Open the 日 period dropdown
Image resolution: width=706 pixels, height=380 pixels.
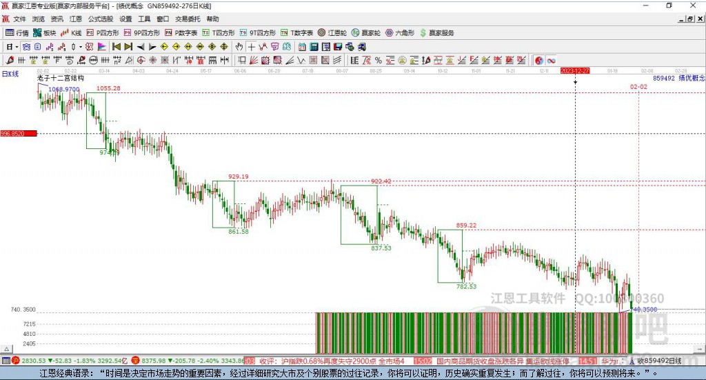12,47
